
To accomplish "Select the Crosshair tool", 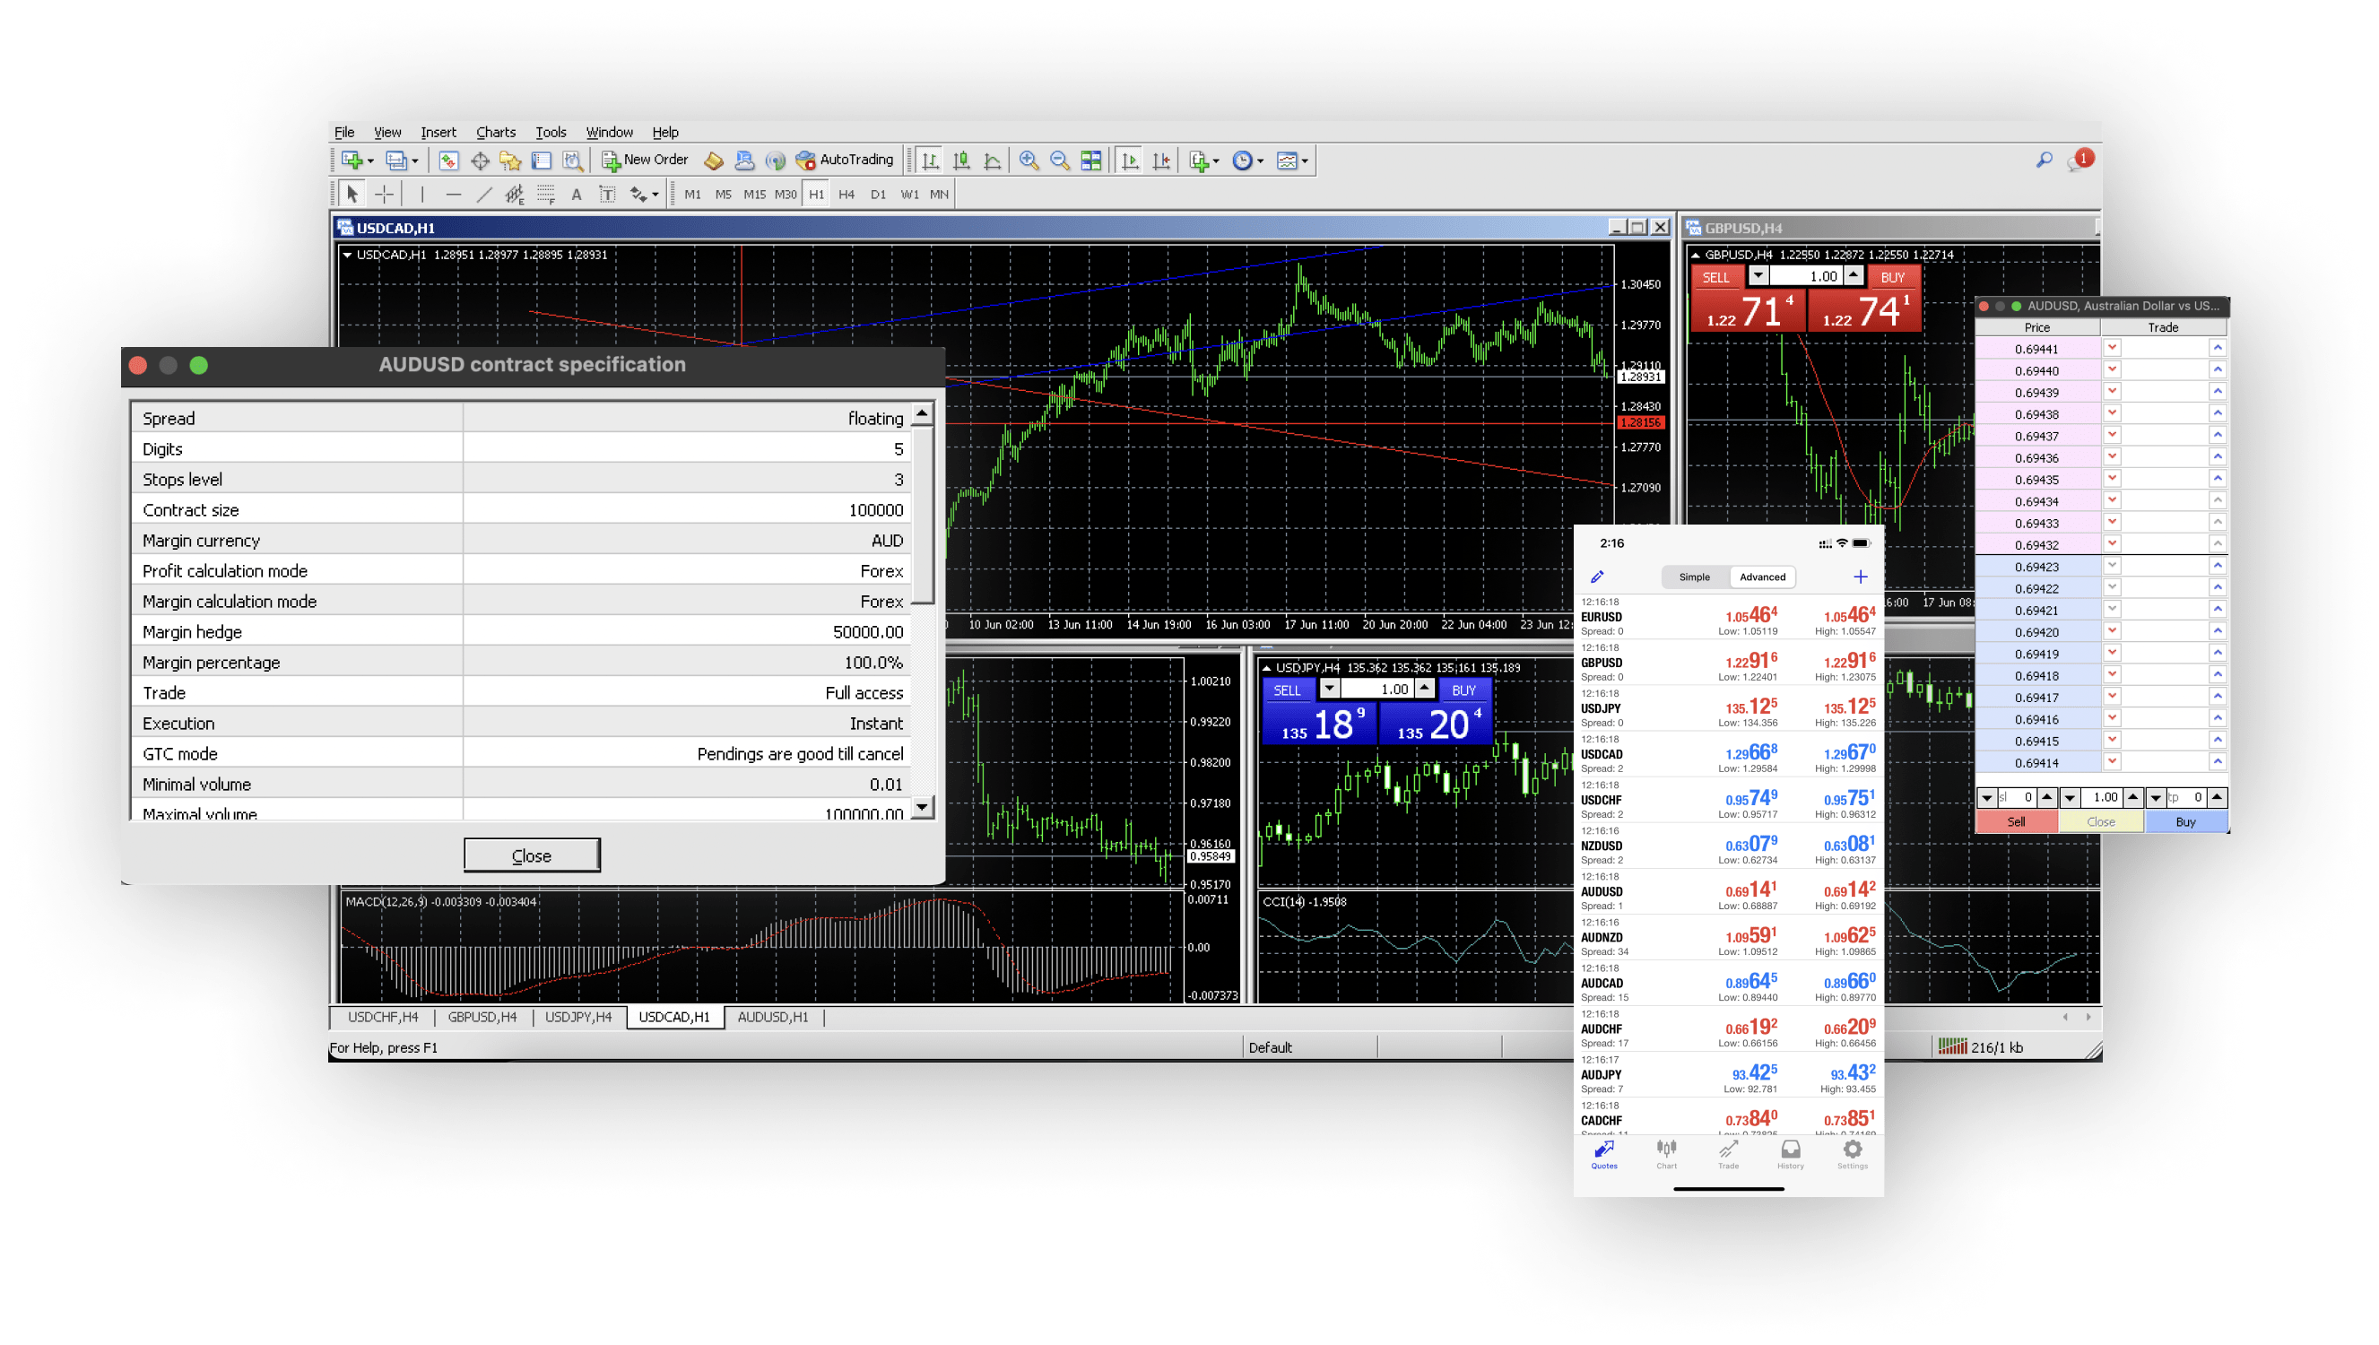I will [385, 194].
